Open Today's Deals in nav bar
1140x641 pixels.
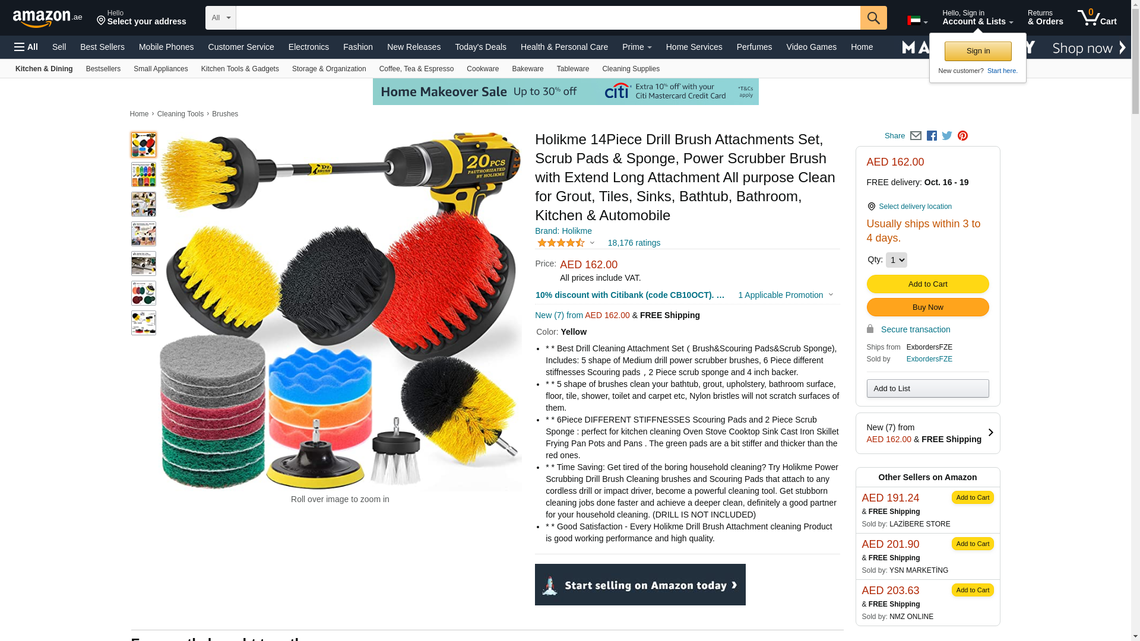click(480, 47)
